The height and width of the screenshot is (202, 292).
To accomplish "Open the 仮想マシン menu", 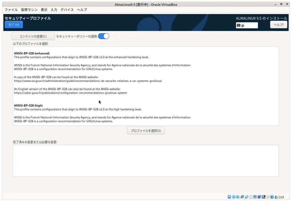I will click(29, 10).
